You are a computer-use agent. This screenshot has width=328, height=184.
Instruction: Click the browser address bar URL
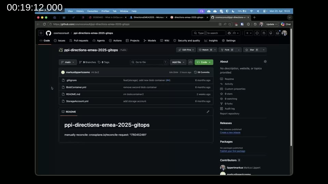(91, 24)
